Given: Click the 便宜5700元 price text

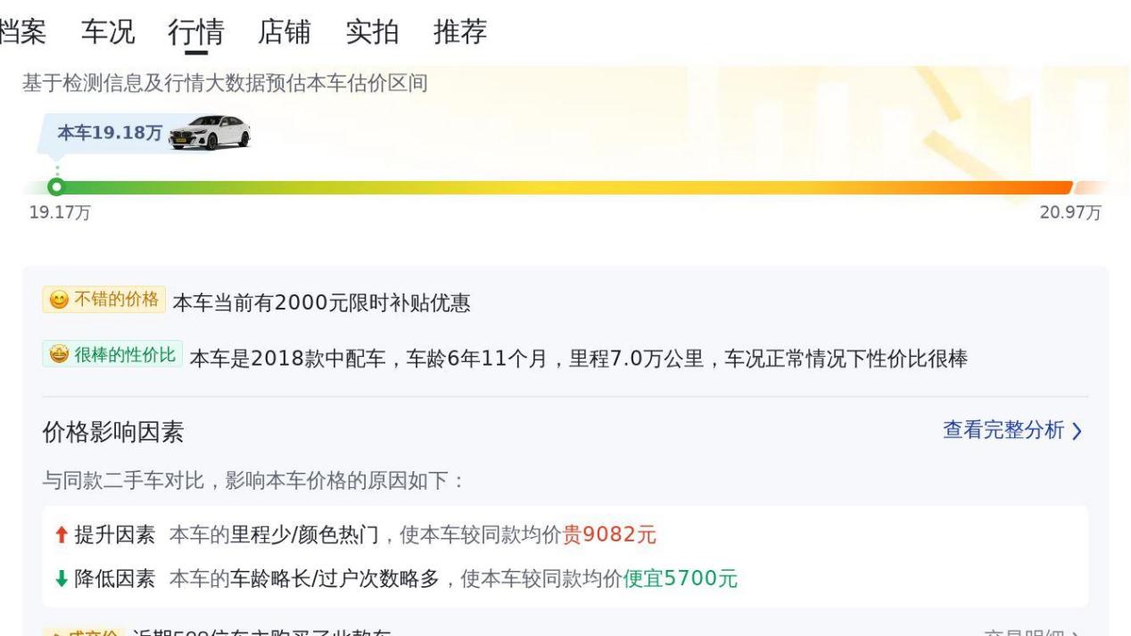Looking at the screenshot, I should tap(681, 579).
